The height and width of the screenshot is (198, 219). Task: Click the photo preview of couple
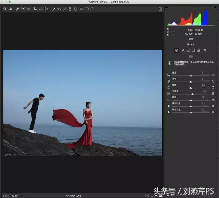(x=83, y=103)
